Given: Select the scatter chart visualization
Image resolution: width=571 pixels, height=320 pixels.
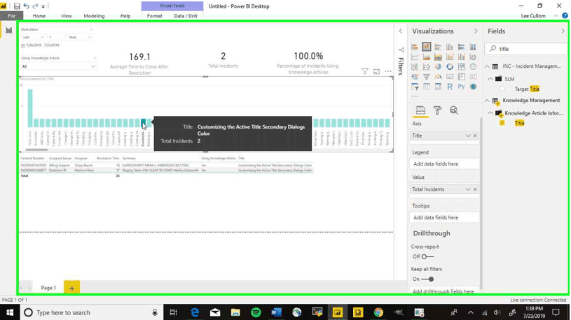Looking at the screenshot, I should [427, 66].
